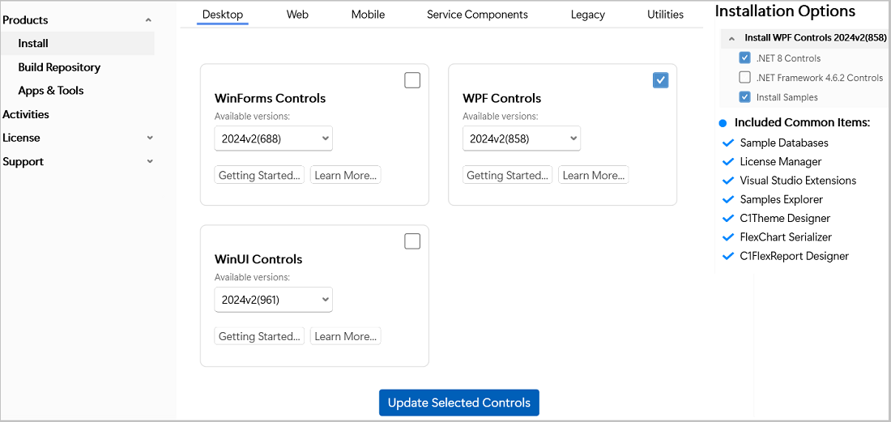
Task: Click checkmark icon beside License Manager
Action: (727, 162)
